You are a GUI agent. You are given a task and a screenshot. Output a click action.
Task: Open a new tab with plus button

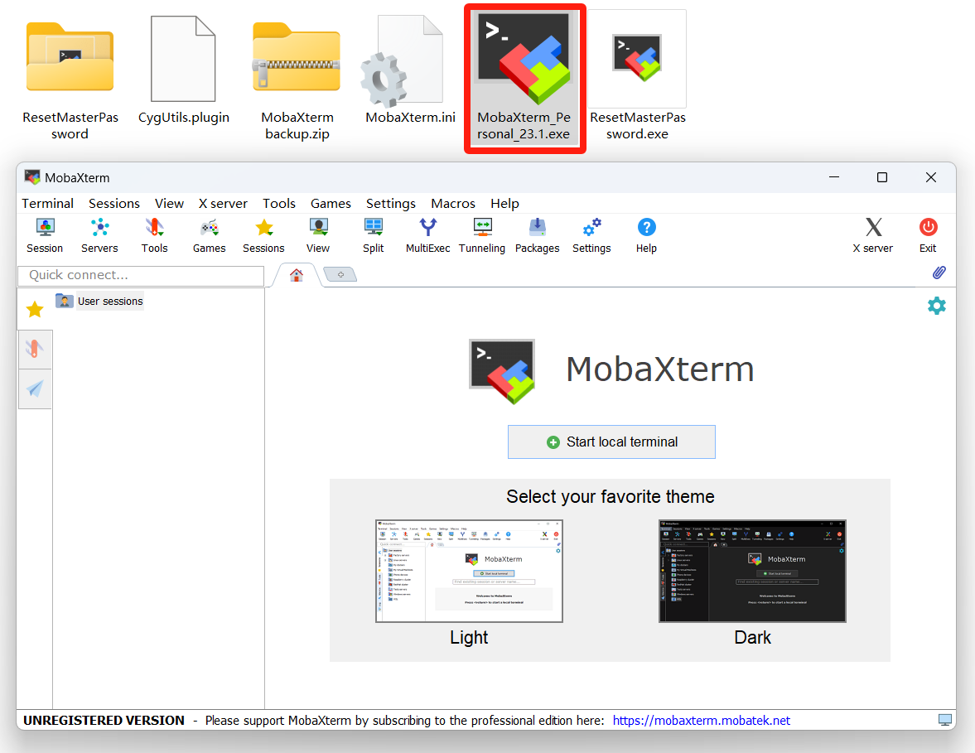(x=340, y=274)
